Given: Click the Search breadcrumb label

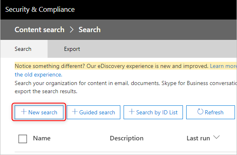Looking at the screenshot, I should coord(89,29).
